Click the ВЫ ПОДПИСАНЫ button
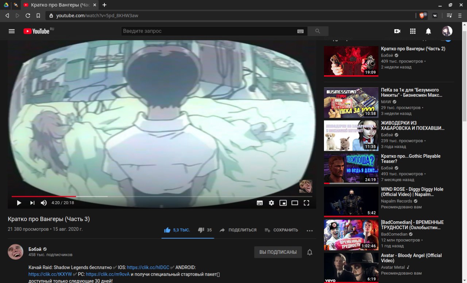Screen dimensions: 467x283 pos(278,252)
